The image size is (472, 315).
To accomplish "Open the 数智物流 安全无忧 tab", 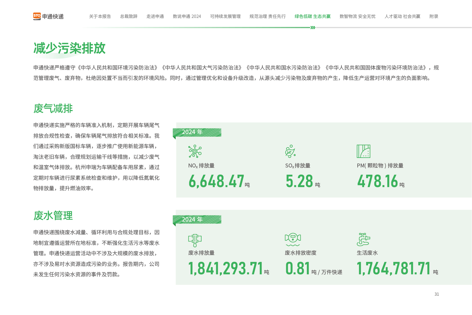I will pyautogui.click(x=357, y=17).
